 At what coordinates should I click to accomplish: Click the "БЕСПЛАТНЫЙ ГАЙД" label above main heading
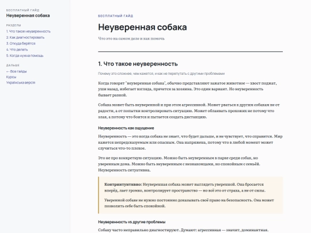pyautogui.click(x=115, y=16)
